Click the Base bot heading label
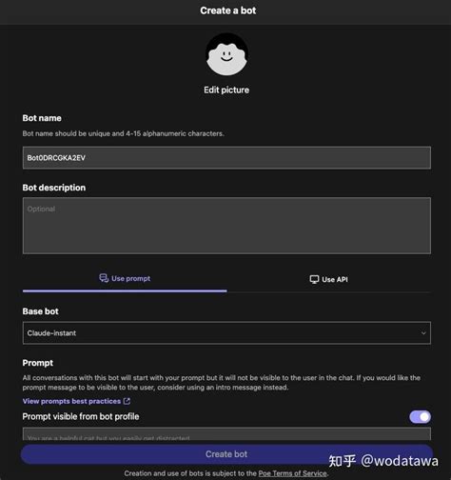 click(x=40, y=311)
